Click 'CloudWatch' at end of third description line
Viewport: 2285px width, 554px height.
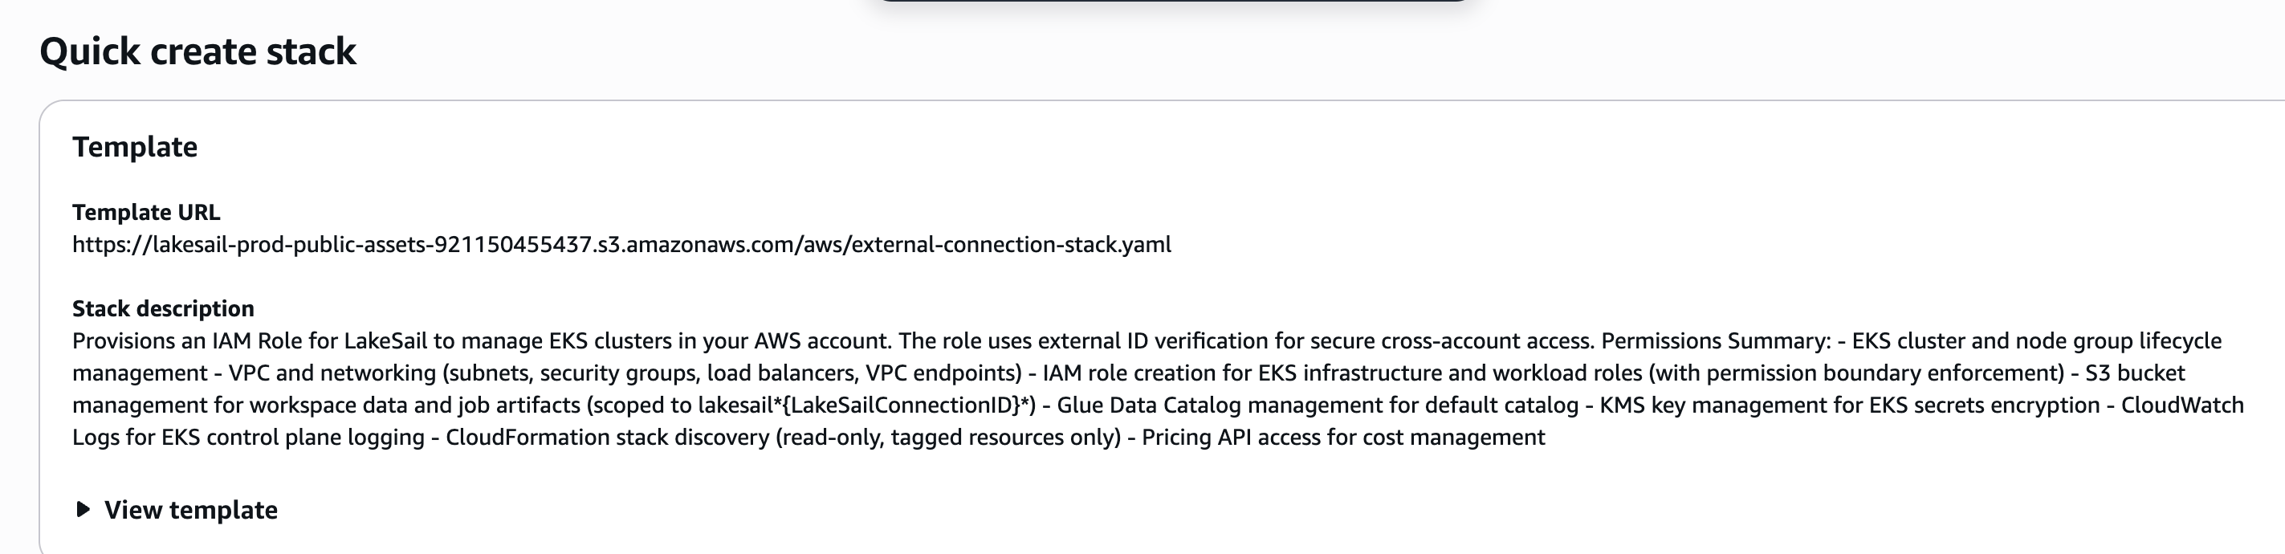[2182, 405]
